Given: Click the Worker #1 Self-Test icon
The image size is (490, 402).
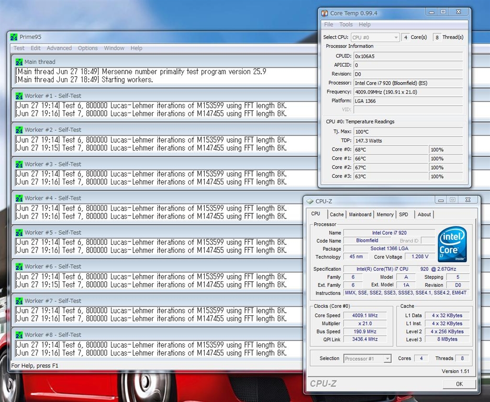Looking at the screenshot, I should pyautogui.click(x=19, y=96).
